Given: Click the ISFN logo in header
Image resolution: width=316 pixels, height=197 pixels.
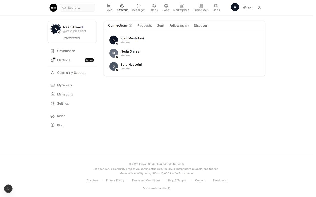Looking at the screenshot, I should click(53, 8).
